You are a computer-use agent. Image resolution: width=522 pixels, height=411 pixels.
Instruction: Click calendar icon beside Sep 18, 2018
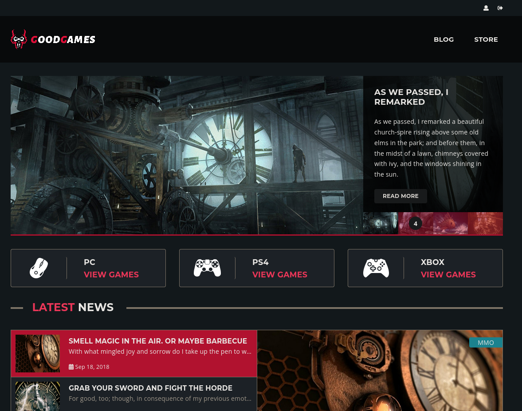[x=71, y=367]
